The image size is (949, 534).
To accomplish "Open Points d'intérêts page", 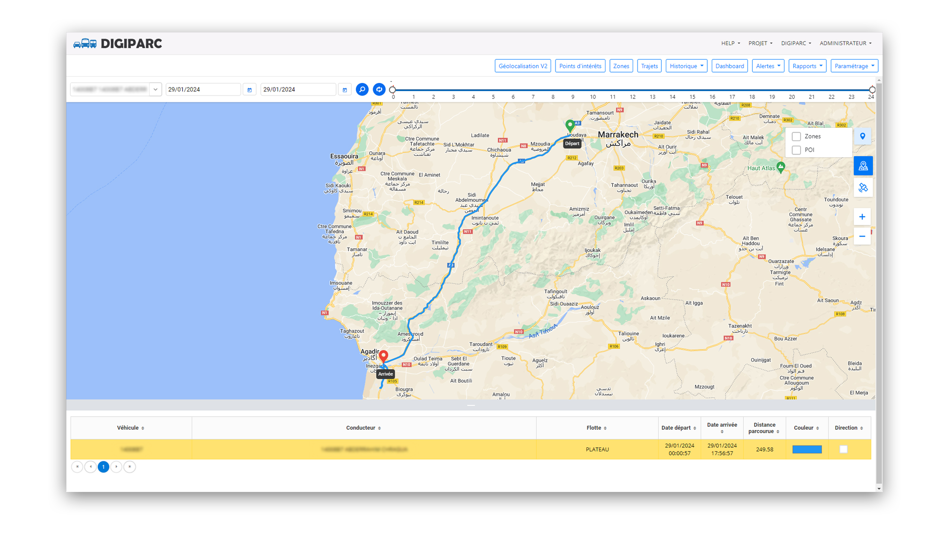I will click(x=580, y=66).
